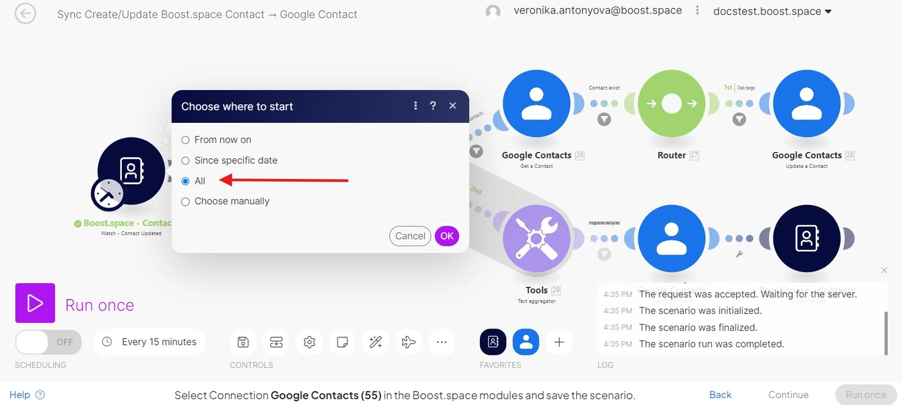Select Choose manually radio option
This screenshot has width=902, height=405.
185,202
